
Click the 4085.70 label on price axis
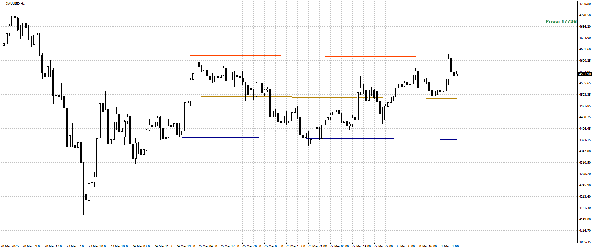click(585, 242)
